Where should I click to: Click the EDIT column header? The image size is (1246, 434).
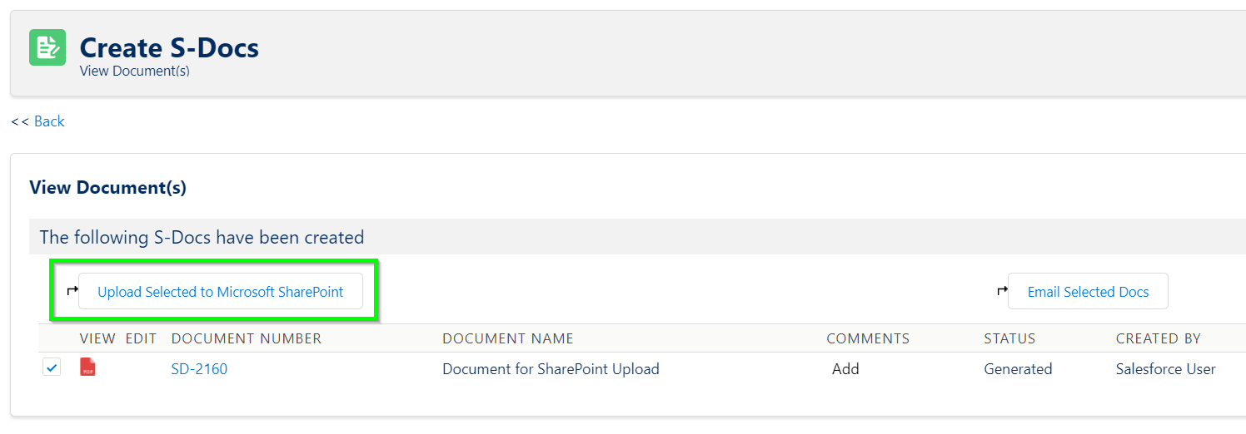click(x=141, y=338)
